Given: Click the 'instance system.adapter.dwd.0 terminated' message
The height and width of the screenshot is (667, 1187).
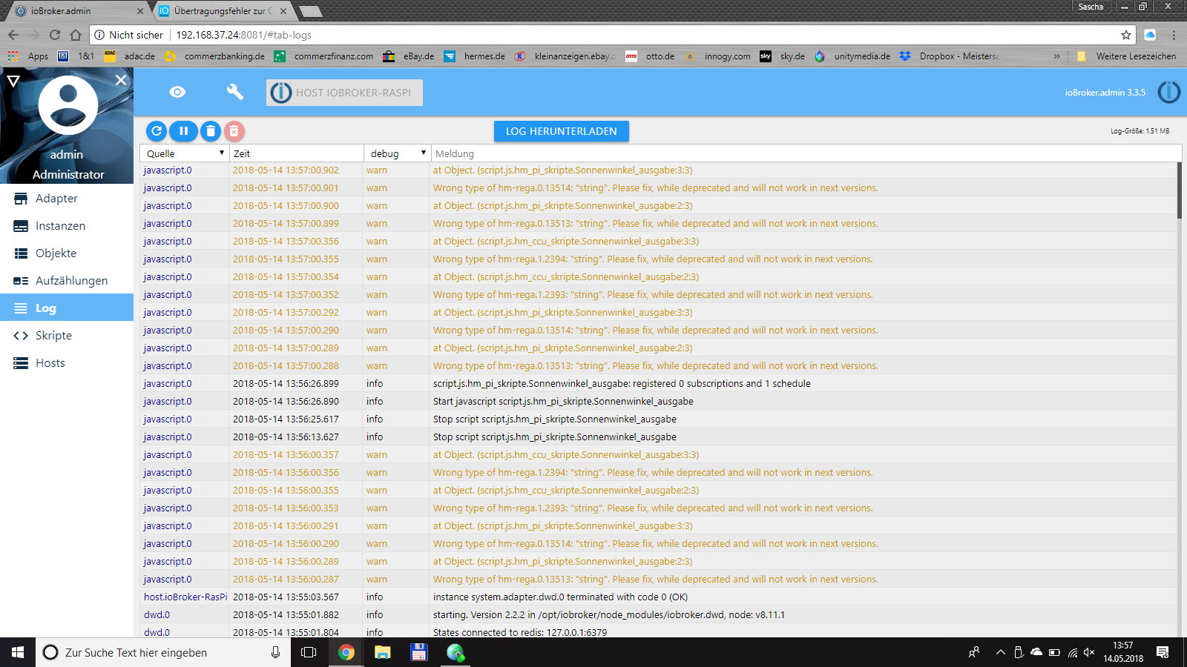Looking at the screenshot, I should (560, 597).
